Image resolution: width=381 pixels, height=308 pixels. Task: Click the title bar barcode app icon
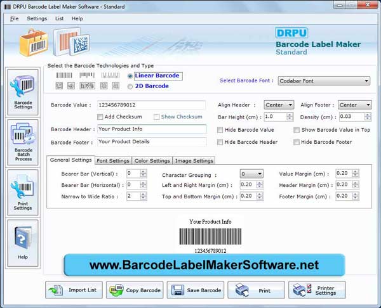coord(7,6)
